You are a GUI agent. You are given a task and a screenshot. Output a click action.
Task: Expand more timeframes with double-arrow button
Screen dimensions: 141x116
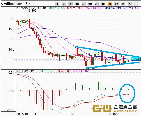(136, 4)
